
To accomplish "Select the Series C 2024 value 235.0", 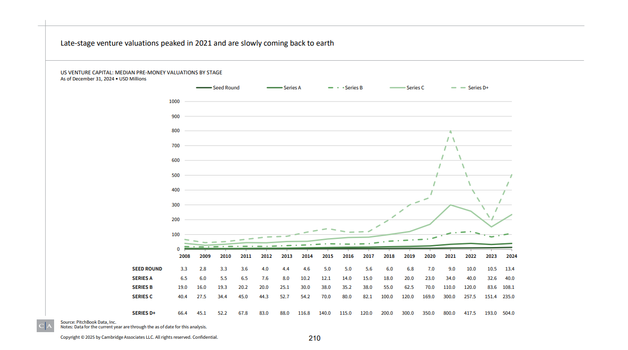I will (508, 296).
